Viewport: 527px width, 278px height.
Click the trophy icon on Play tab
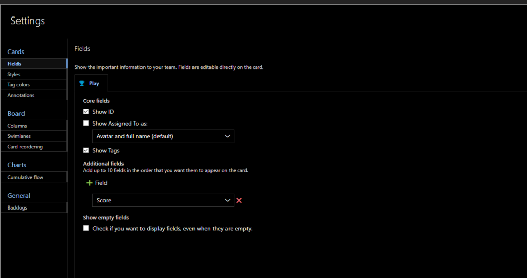click(82, 83)
